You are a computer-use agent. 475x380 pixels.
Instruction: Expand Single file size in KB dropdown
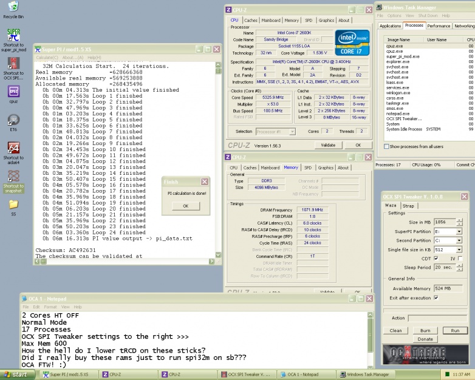click(459, 249)
